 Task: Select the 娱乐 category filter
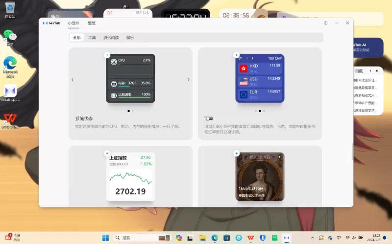130,38
